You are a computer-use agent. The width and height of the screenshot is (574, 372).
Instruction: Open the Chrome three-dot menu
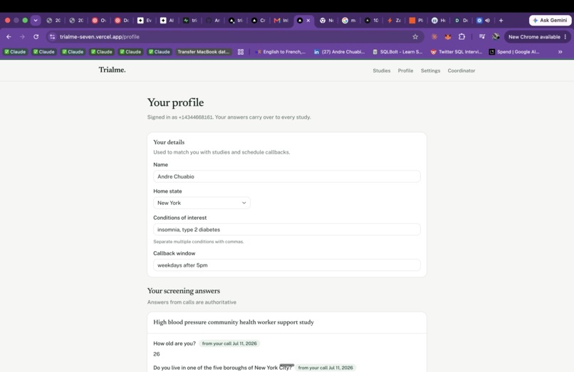(x=565, y=36)
